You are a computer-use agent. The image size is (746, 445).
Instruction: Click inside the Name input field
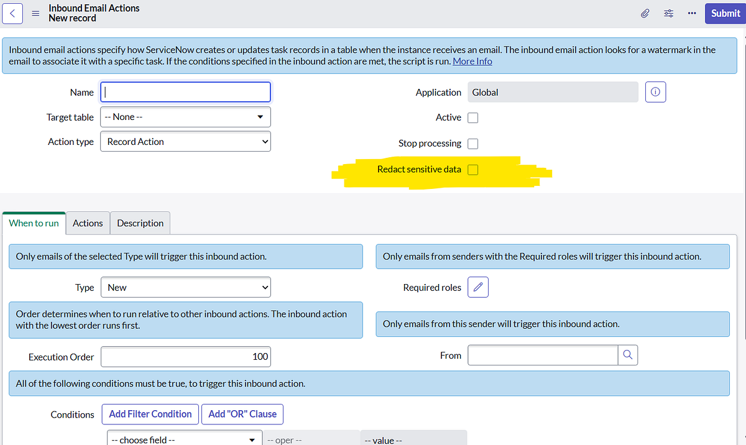(x=185, y=91)
